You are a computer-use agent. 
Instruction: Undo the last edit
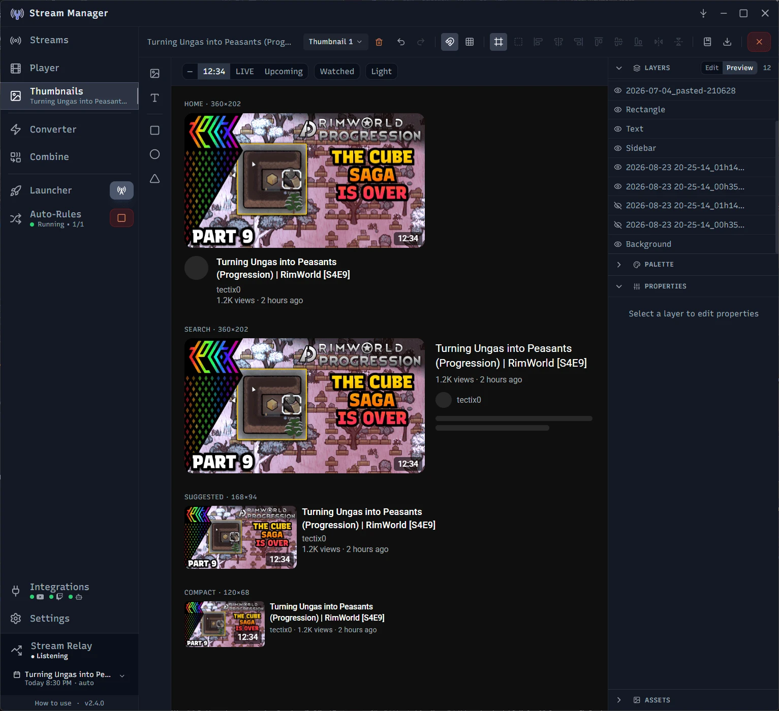point(401,42)
